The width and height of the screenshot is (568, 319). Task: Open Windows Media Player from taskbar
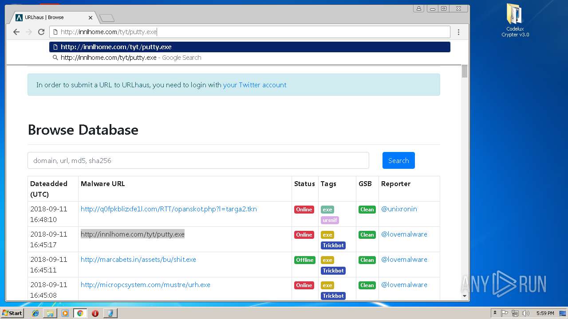pos(65,313)
